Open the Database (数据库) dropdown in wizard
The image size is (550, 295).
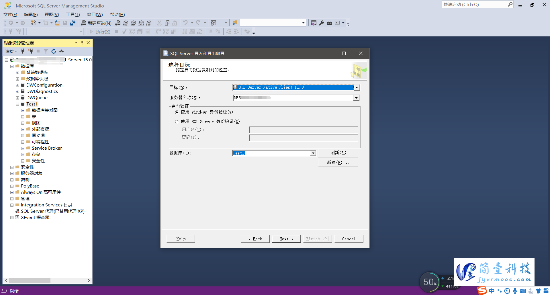tap(313, 153)
